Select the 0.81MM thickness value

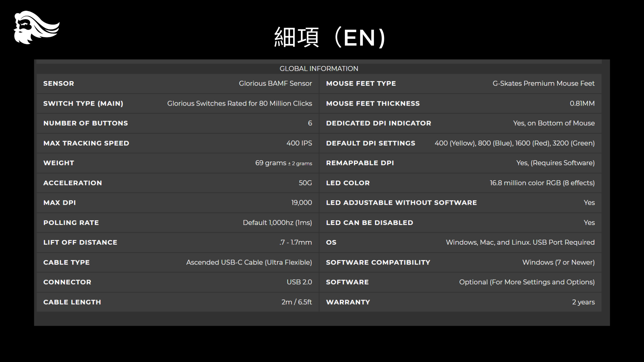pyautogui.click(x=582, y=104)
